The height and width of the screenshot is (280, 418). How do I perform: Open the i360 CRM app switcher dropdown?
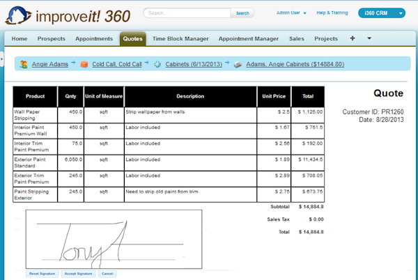point(381,13)
